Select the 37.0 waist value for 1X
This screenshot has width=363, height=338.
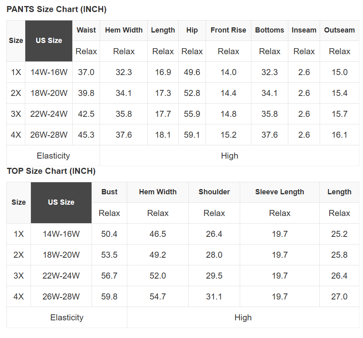[x=86, y=72]
